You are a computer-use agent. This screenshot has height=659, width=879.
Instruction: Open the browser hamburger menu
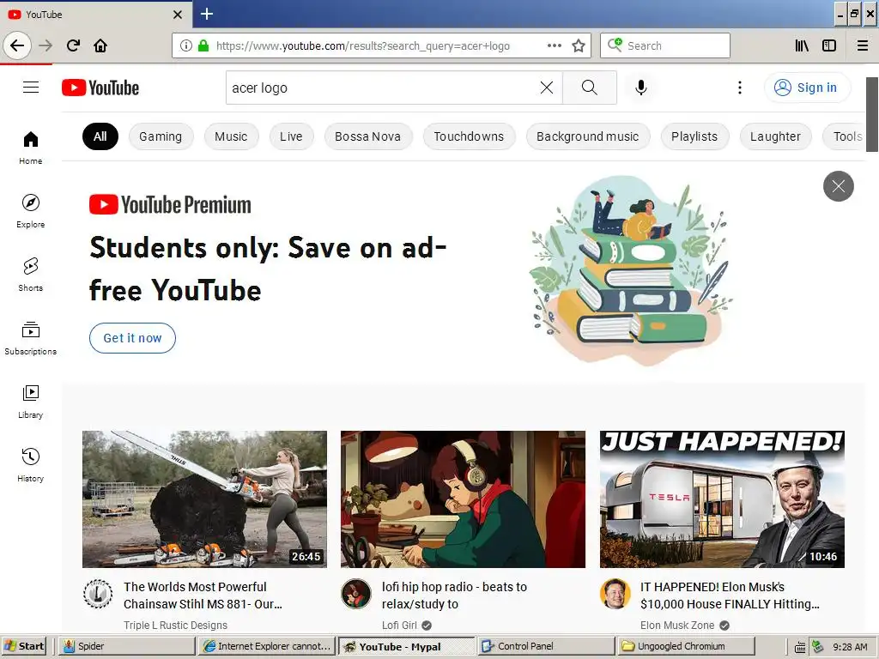pos(863,45)
